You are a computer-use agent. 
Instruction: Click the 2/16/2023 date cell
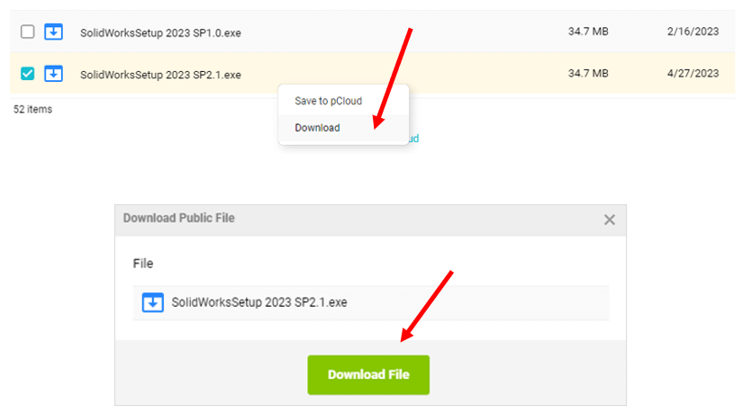(693, 31)
